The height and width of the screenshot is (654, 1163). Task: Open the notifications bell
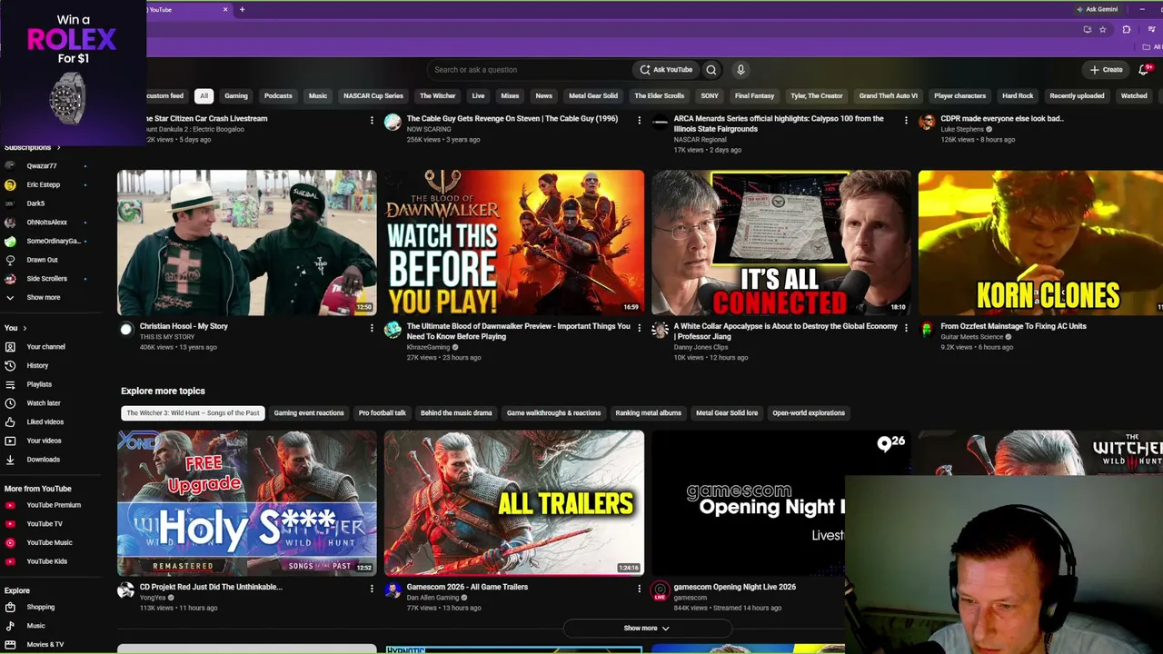tap(1144, 70)
